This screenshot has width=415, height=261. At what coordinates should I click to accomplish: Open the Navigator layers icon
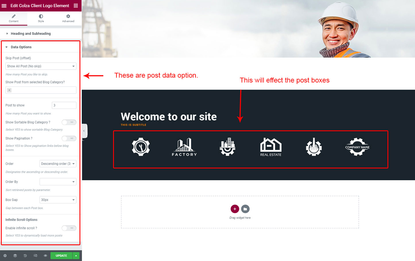click(15, 256)
